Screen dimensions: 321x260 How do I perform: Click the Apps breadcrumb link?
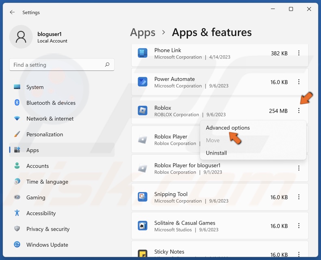click(x=143, y=33)
